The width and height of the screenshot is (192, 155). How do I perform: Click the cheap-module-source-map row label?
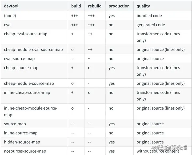click(x=29, y=83)
